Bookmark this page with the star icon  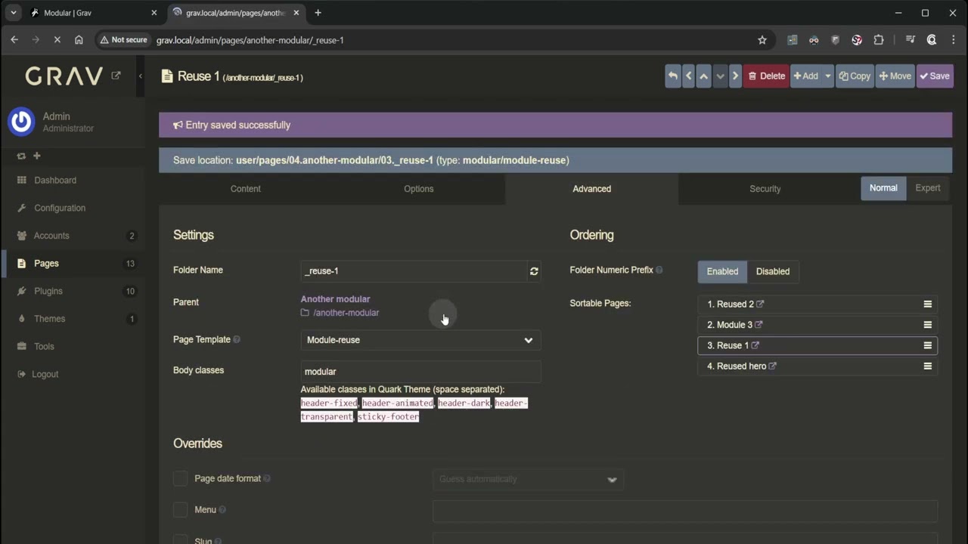[762, 40]
